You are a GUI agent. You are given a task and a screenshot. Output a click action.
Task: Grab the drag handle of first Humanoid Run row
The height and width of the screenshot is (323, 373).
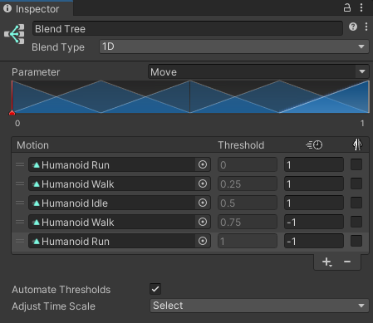20,164
